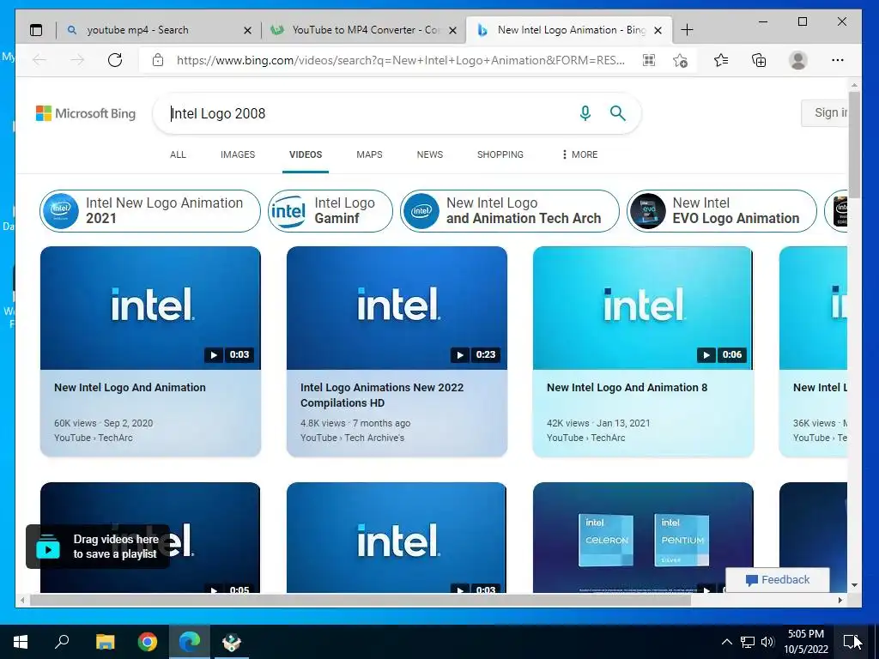Submit search with magnifier icon
Image resolution: width=879 pixels, height=659 pixels.
(618, 113)
